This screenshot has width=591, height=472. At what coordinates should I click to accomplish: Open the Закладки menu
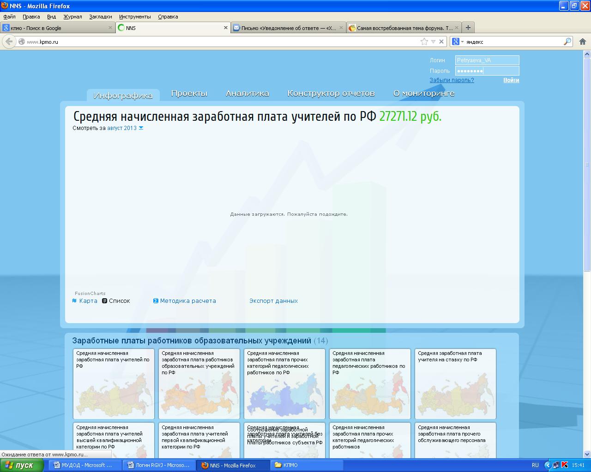100,17
